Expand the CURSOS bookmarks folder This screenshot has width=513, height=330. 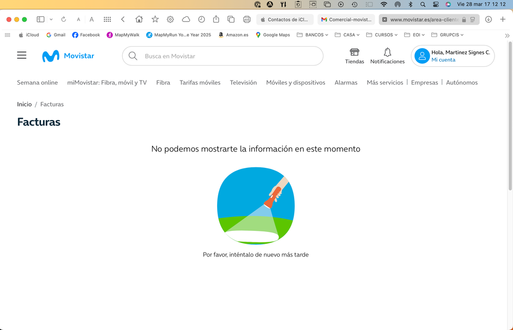(382, 35)
